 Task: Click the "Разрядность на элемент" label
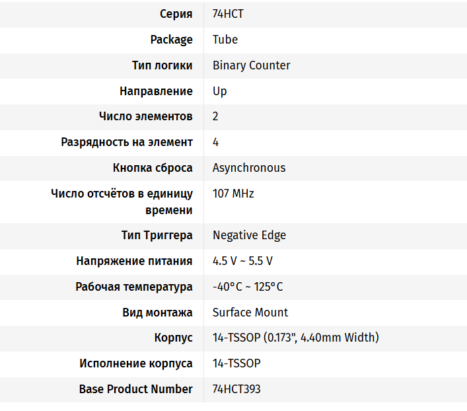(127, 142)
